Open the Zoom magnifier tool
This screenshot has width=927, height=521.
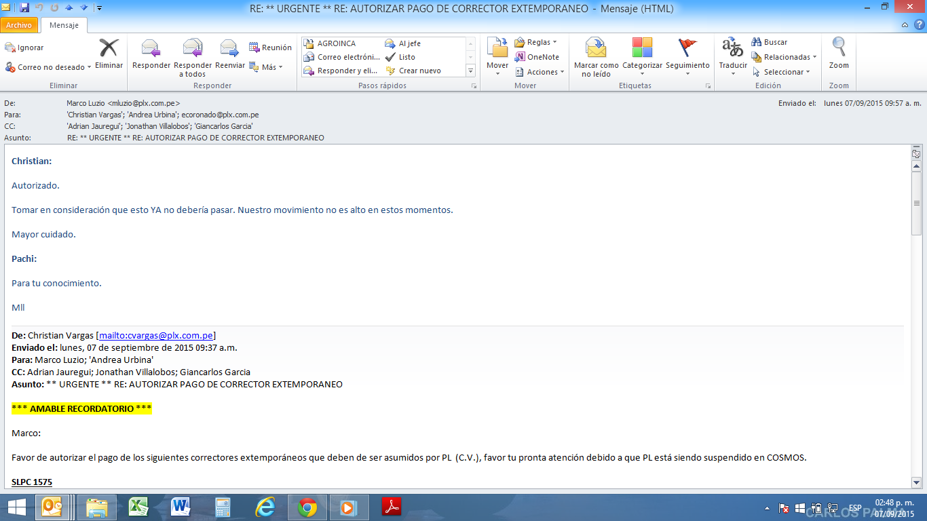839,49
